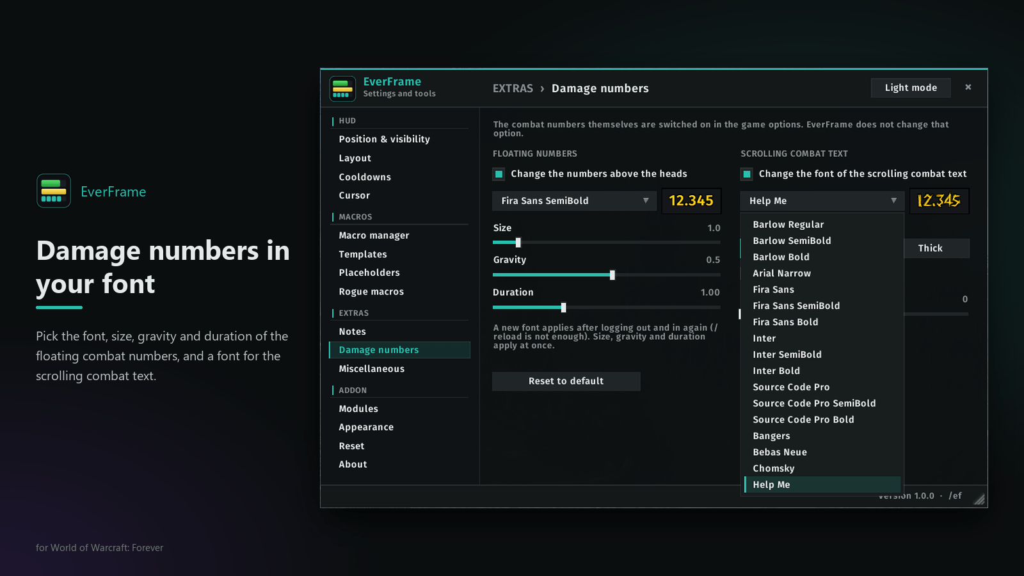Click Reset to default button
Image resolution: width=1024 pixels, height=576 pixels.
point(566,381)
